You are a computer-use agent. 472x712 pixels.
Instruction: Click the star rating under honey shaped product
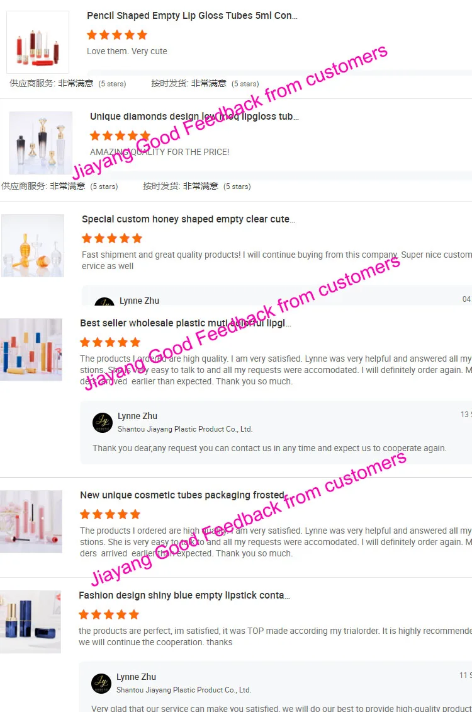(x=112, y=238)
